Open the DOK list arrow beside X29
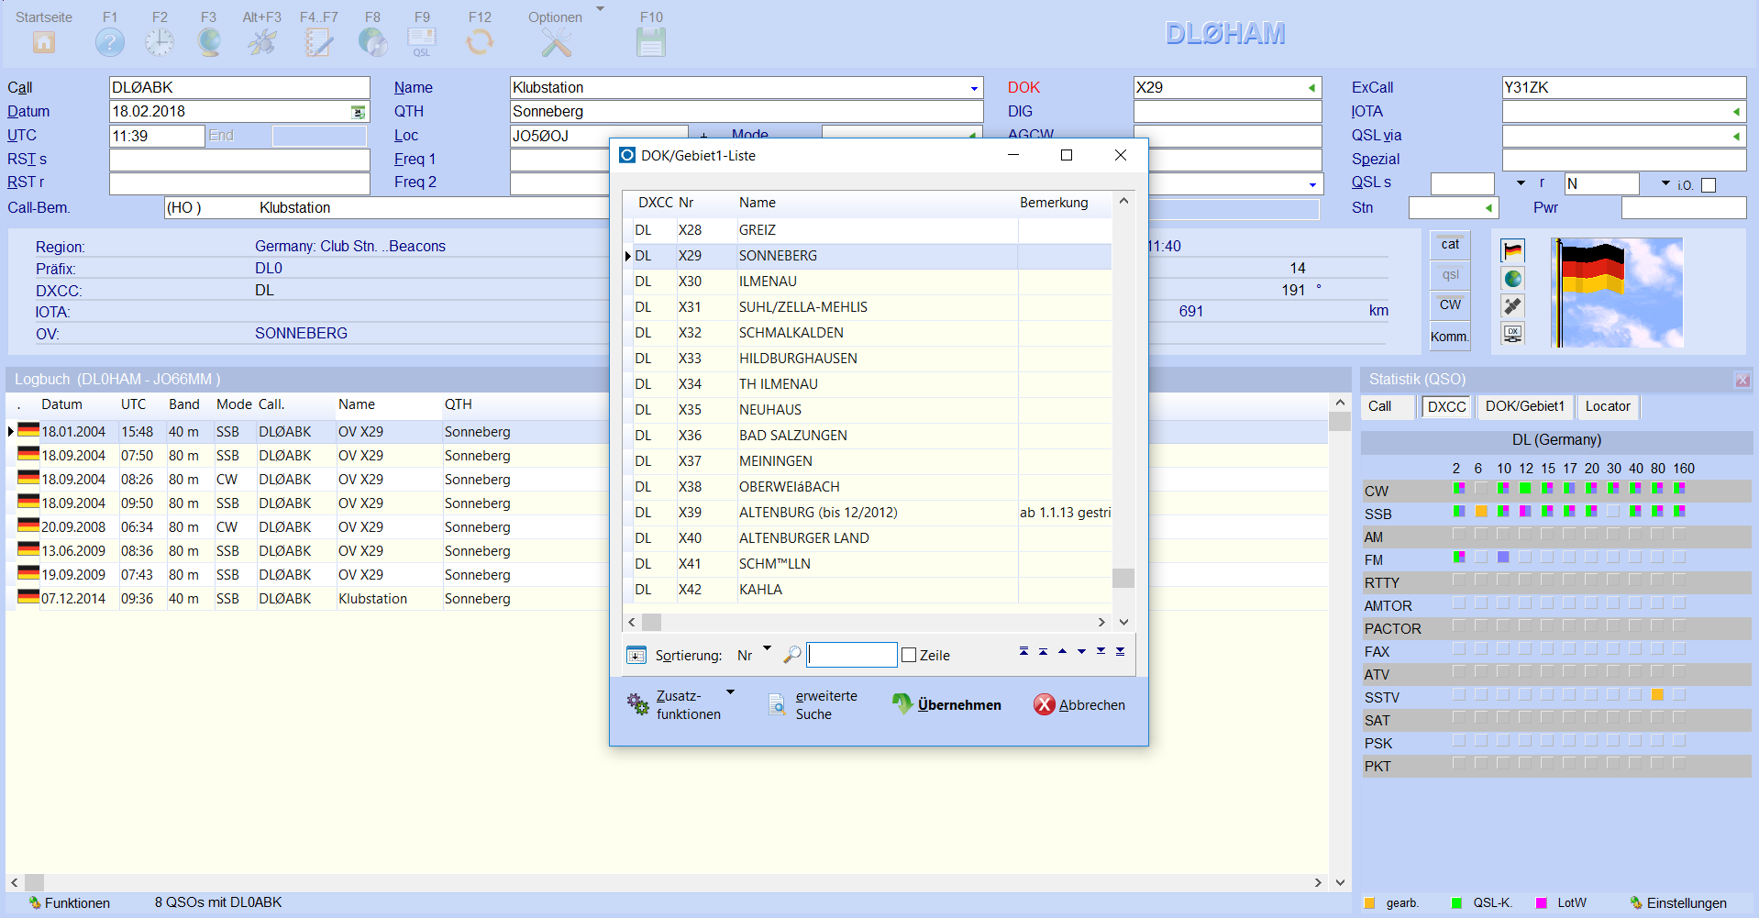 tap(1311, 88)
